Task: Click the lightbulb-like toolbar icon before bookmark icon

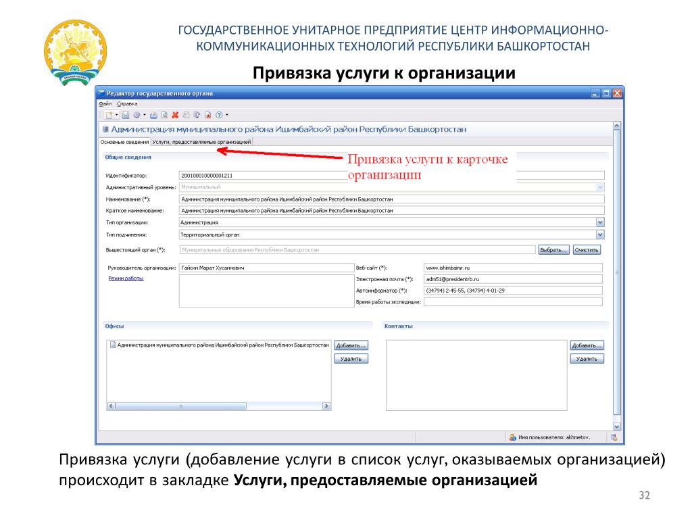Action: (x=197, y=115)
